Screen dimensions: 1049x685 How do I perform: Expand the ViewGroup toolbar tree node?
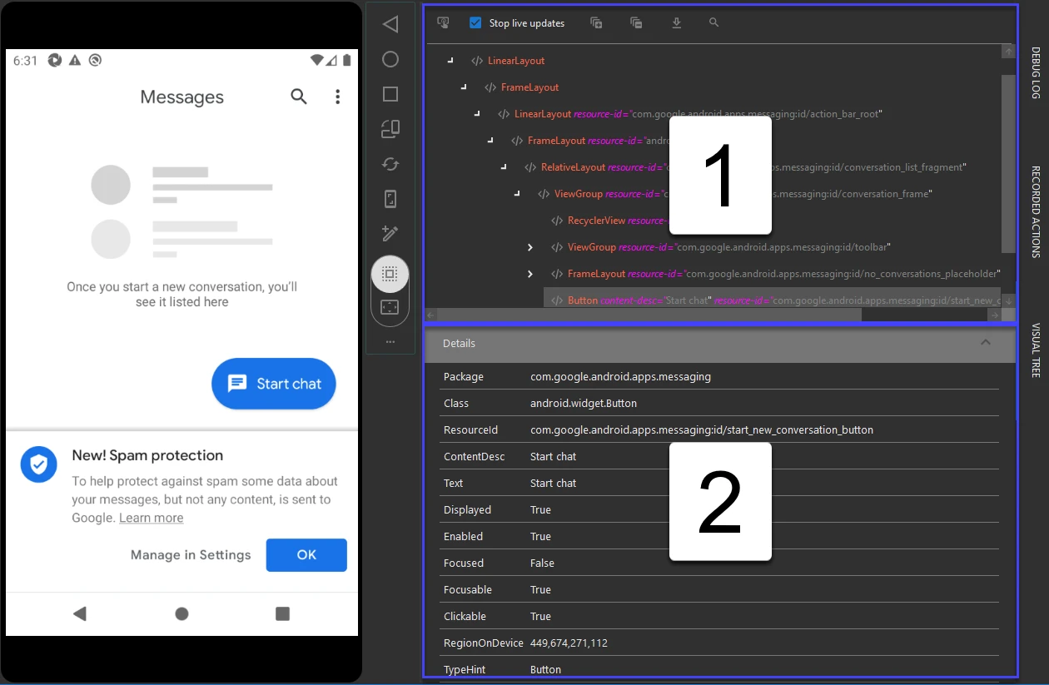tap(530, 247)
